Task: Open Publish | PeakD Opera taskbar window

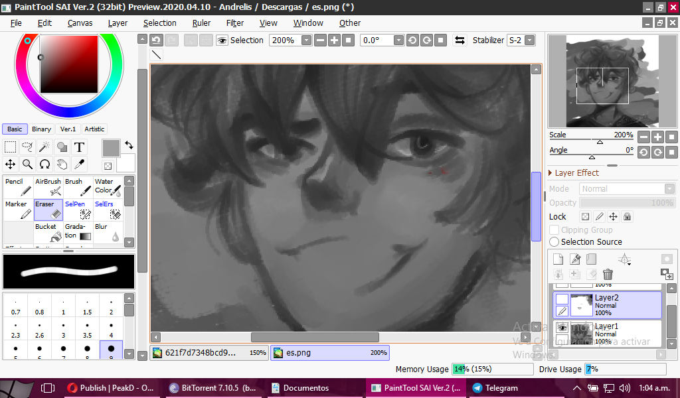Action: tap(110, 388)
